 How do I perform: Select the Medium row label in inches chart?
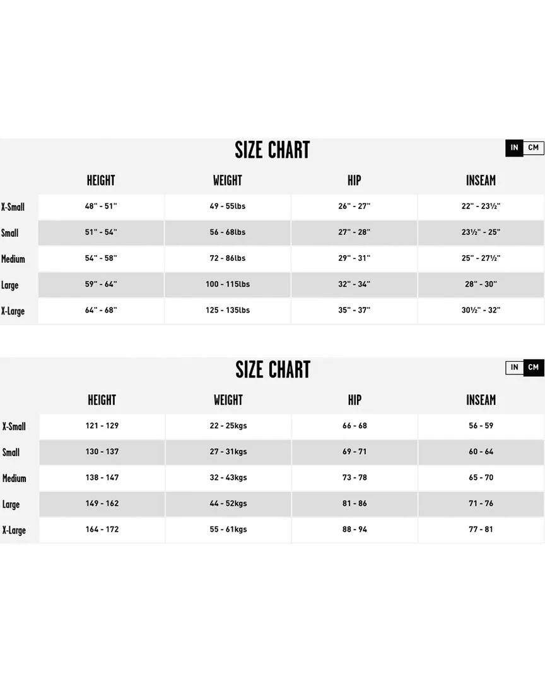(x=13, y=260)
